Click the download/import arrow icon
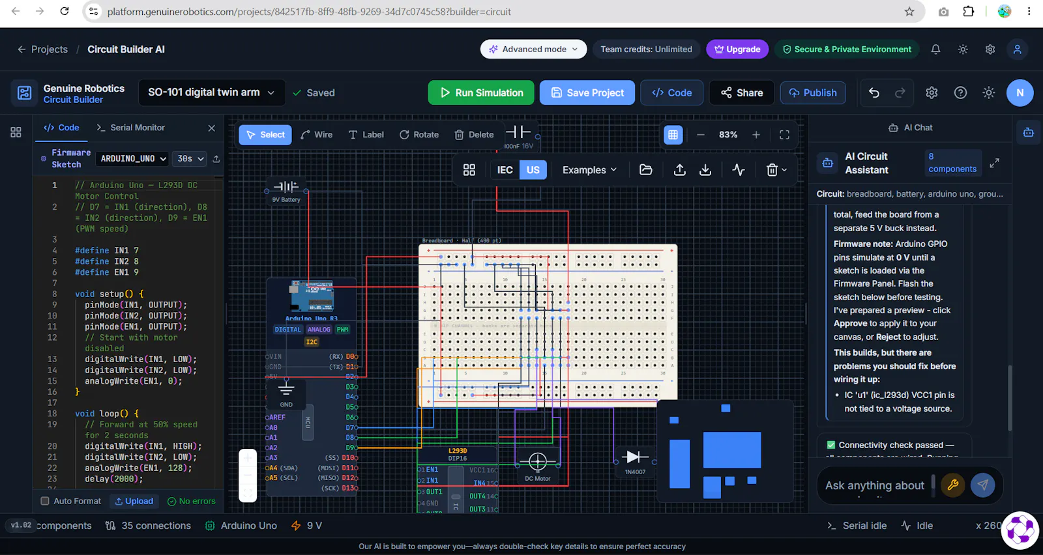Image resolution: width=1043 pixels, height=555 pixels. click(x=705, y=170)
